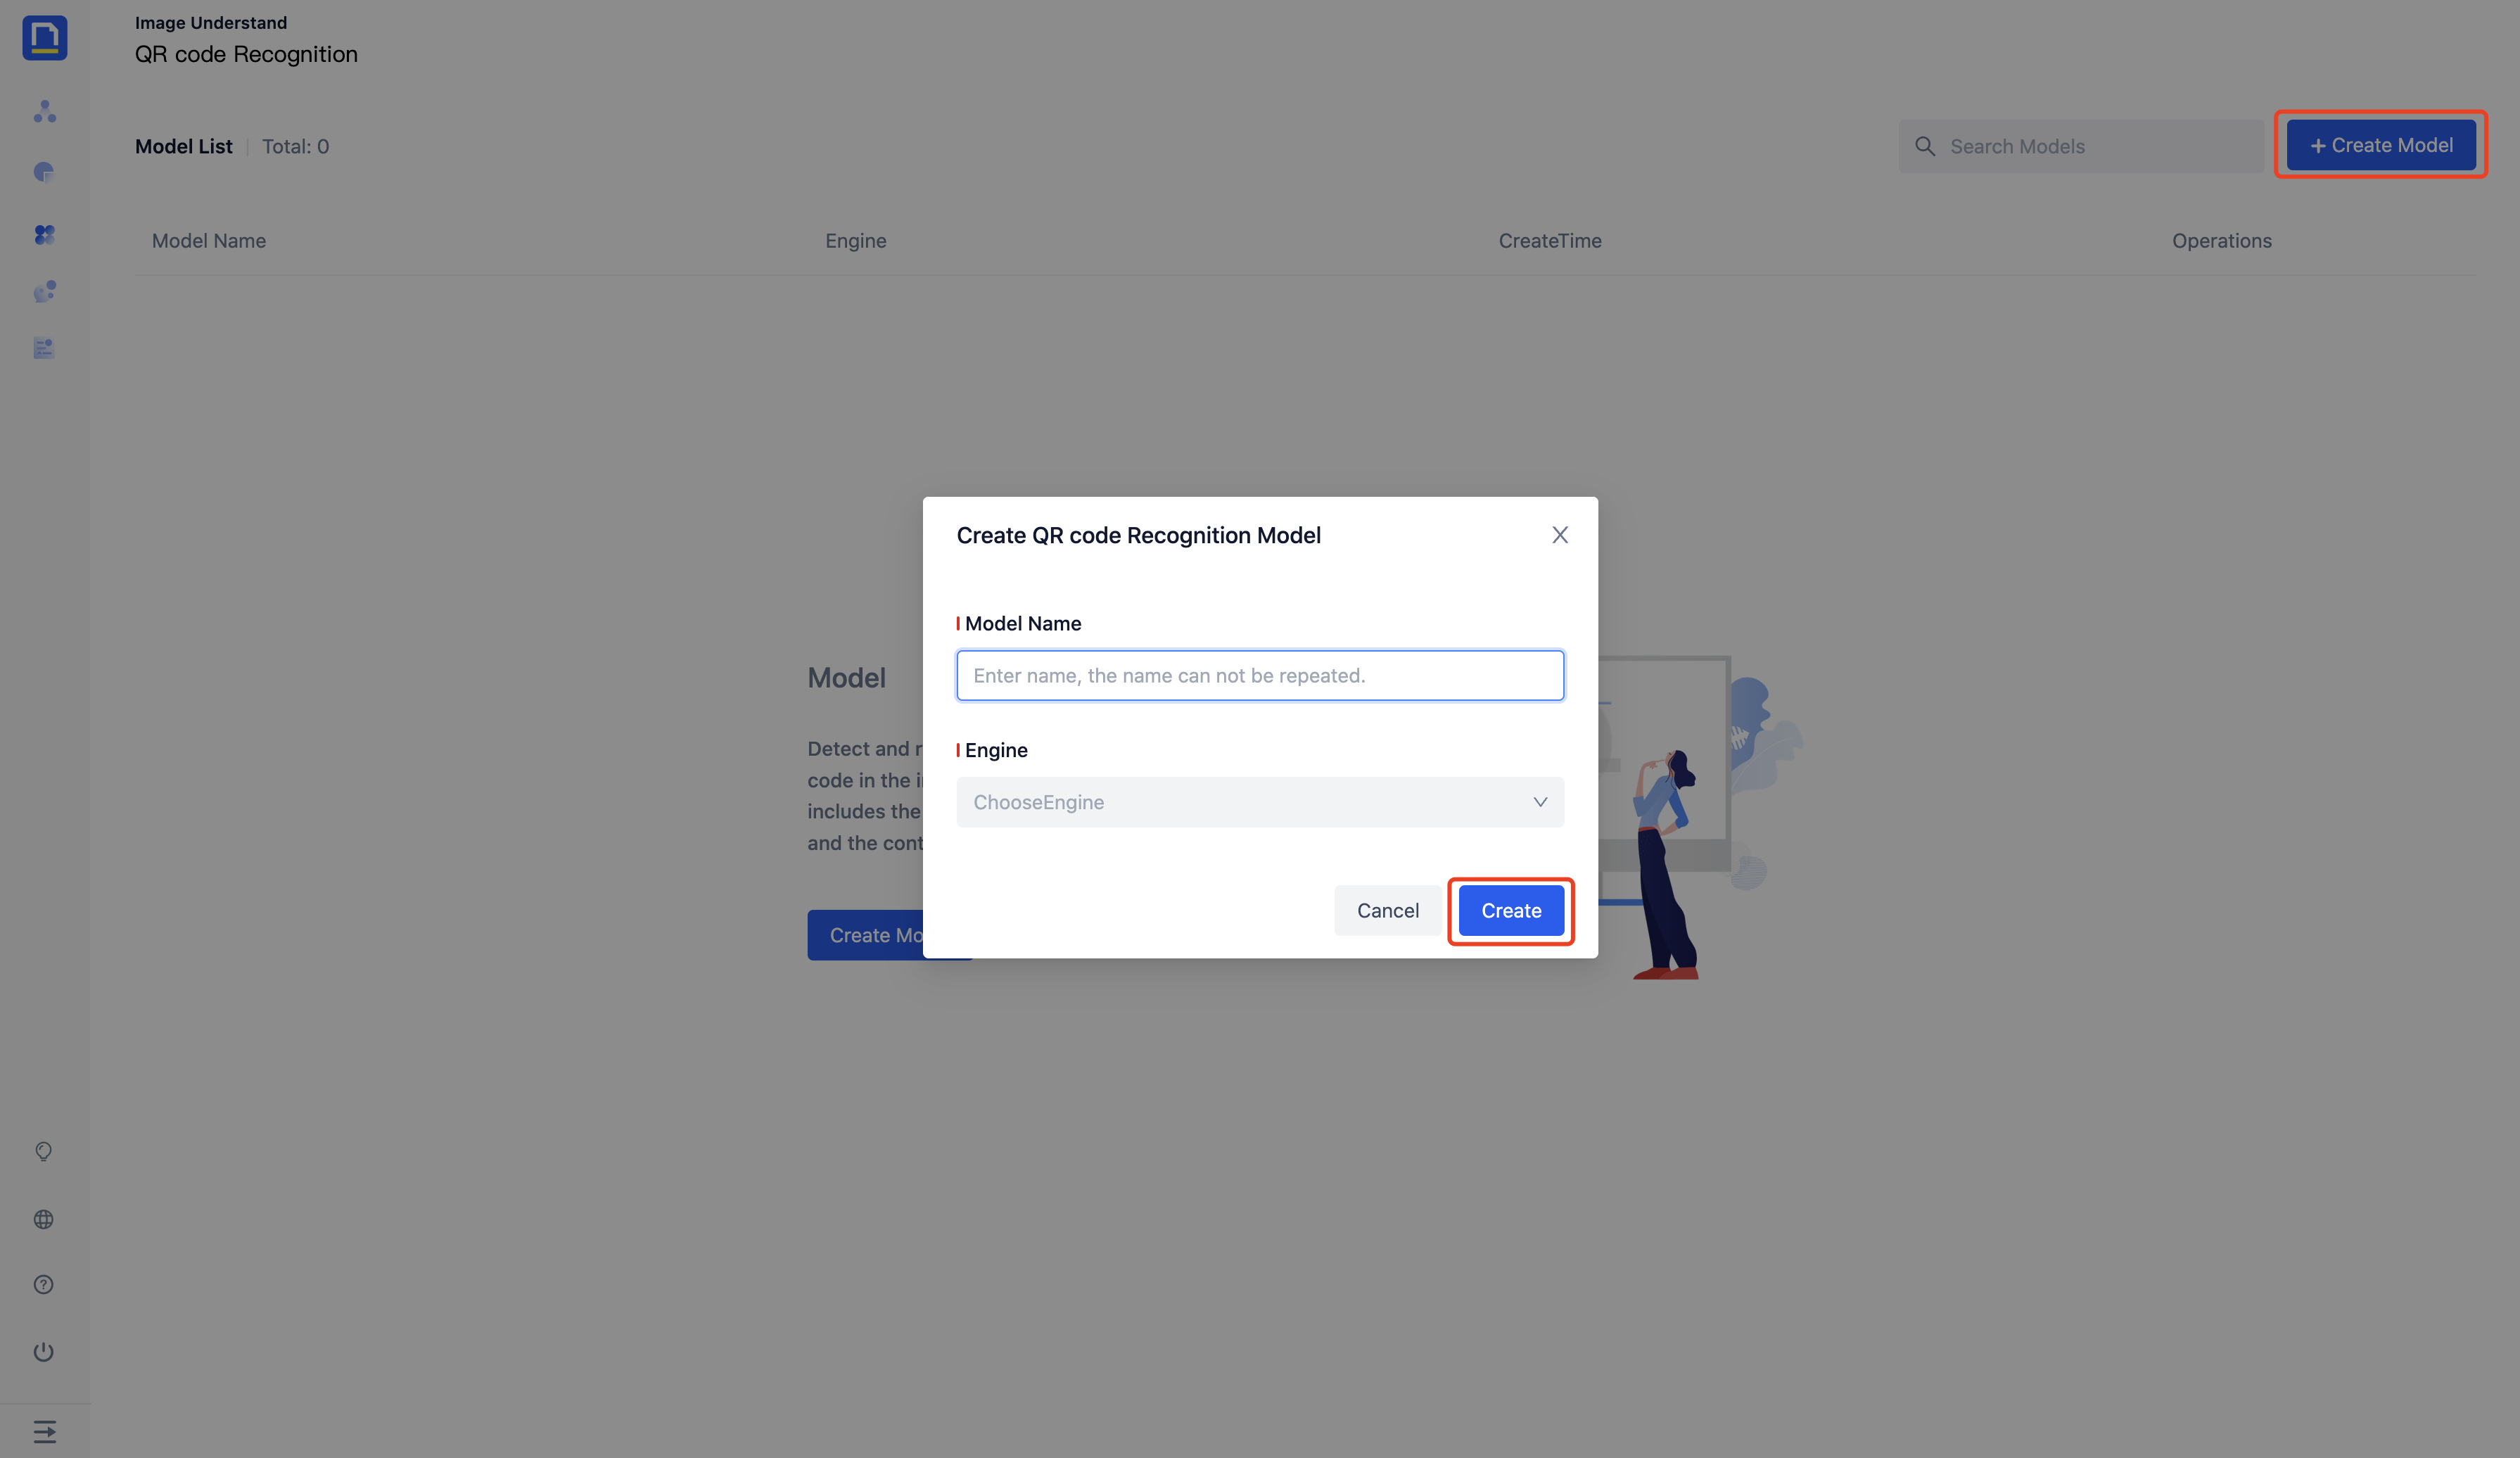Click the Model Name input field
2520x1458 pixels.
point(1259,676)
